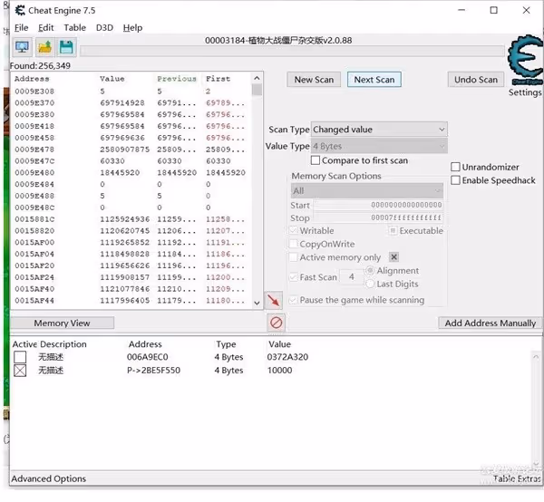Click the address table Type column header
The height and width of the screenshot is (502, 544).
226,344
